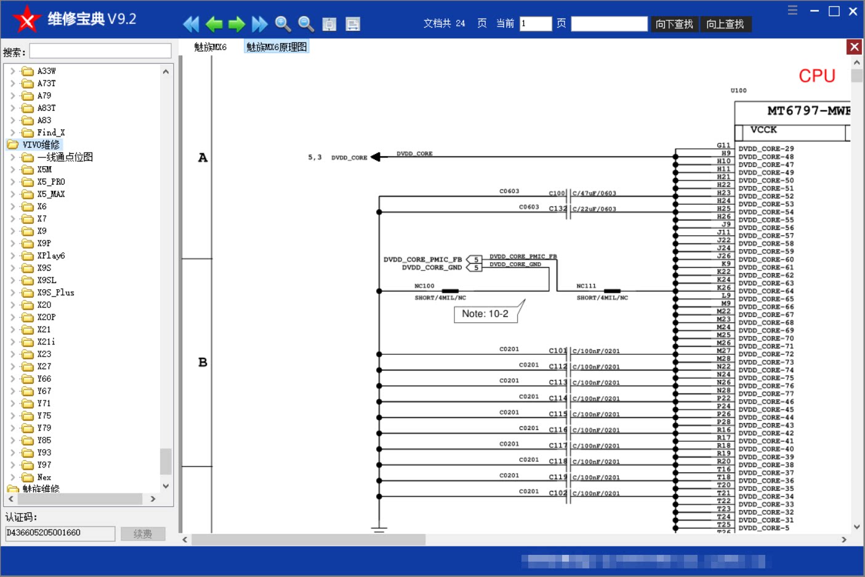This screenshot has width=865, height=577.
Task: Select the A83T tree item
Action: pyautogui.click(x=47, y=108)
